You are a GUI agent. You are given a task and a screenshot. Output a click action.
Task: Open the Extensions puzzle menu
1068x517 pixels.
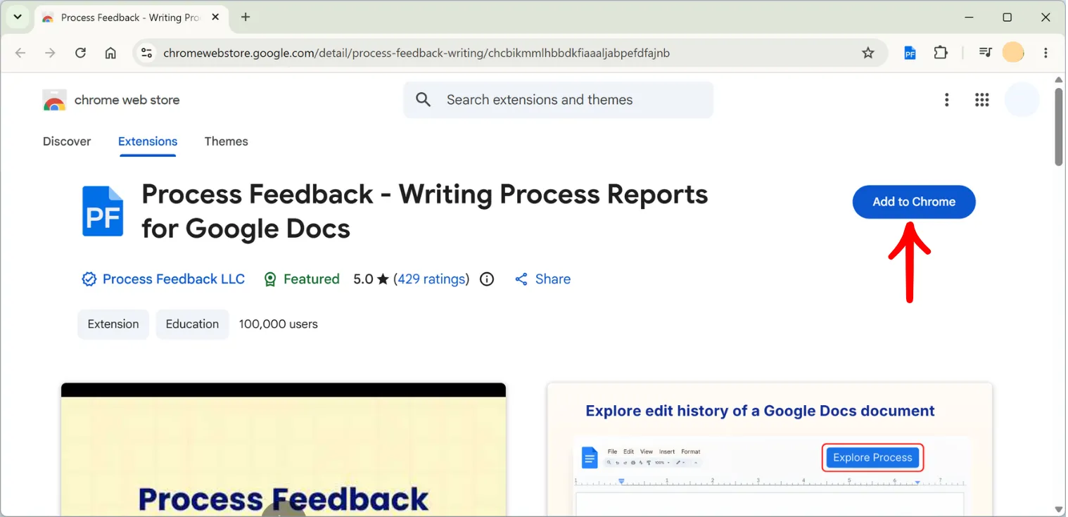(x=941, y=53)
